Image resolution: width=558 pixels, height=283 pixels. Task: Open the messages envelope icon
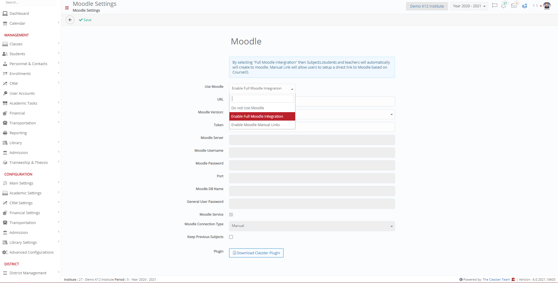coord(514,6)
